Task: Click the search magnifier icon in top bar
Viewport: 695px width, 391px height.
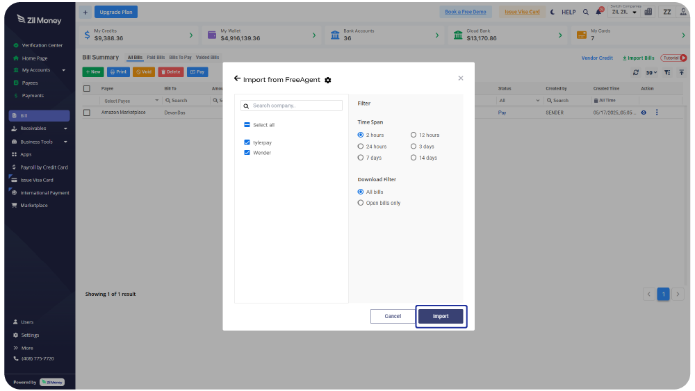Action: coord(585,12)
